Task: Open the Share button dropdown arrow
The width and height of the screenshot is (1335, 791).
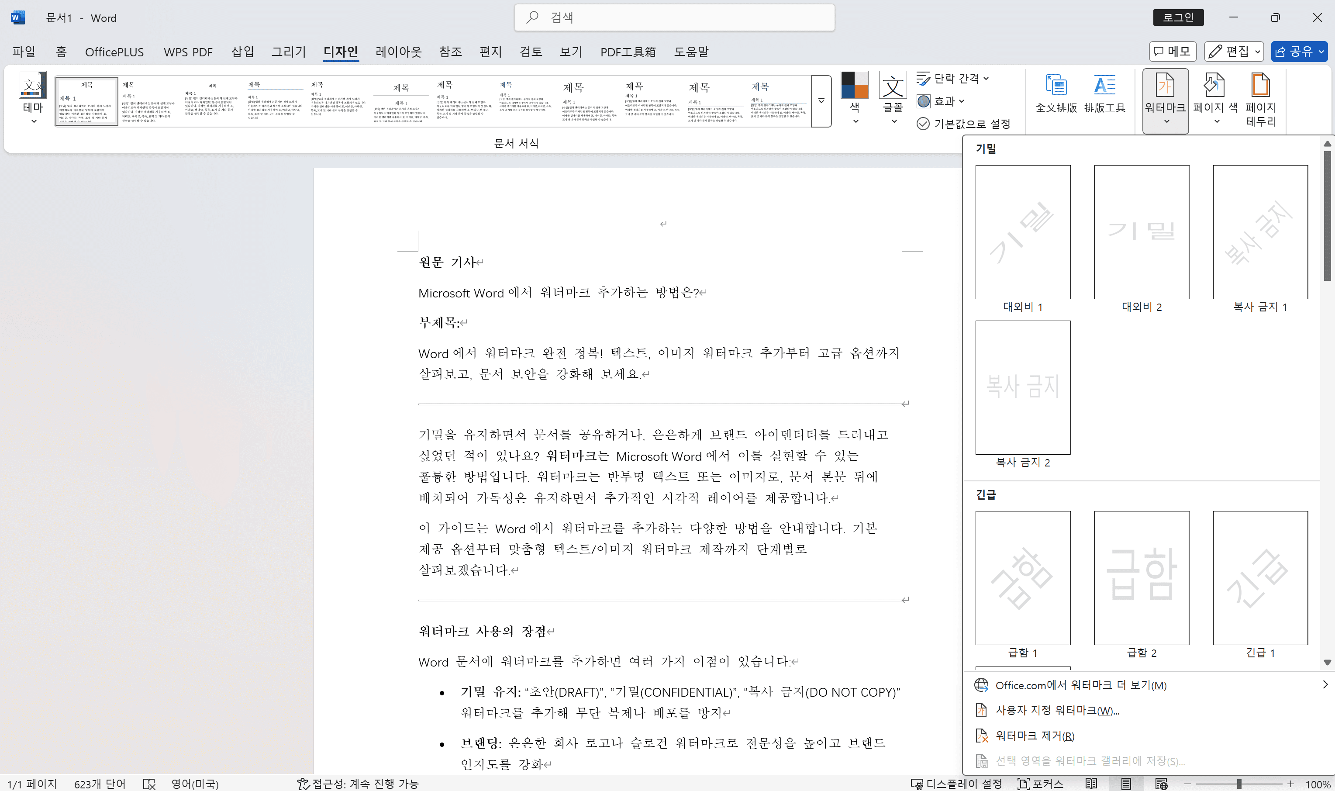Action: [1321, 51]
